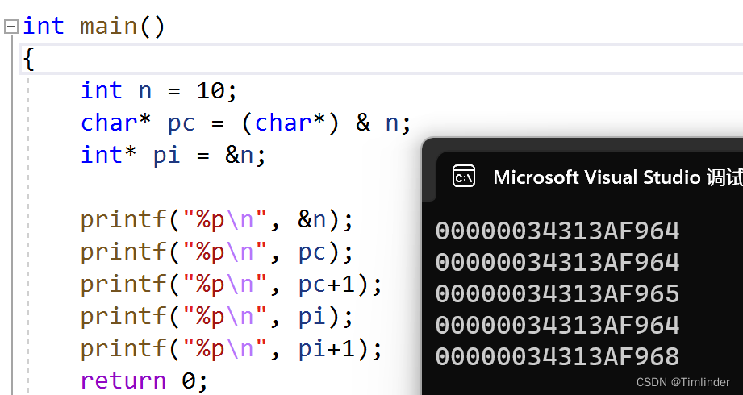Click the 'return 0;' statement
Viewport: 743px width, 395px height.
[144, 380]
